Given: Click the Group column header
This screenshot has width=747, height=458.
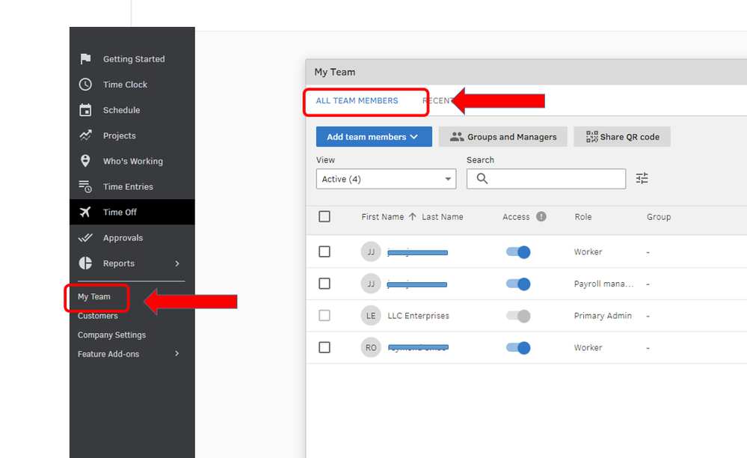Looking at the screenshot, I should click(x=659, y=217).
